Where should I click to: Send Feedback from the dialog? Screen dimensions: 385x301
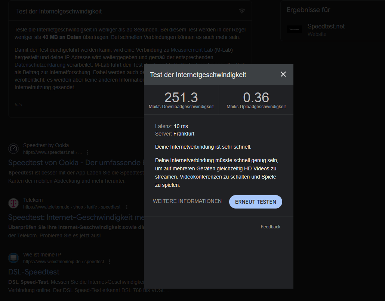click(270, 227)
